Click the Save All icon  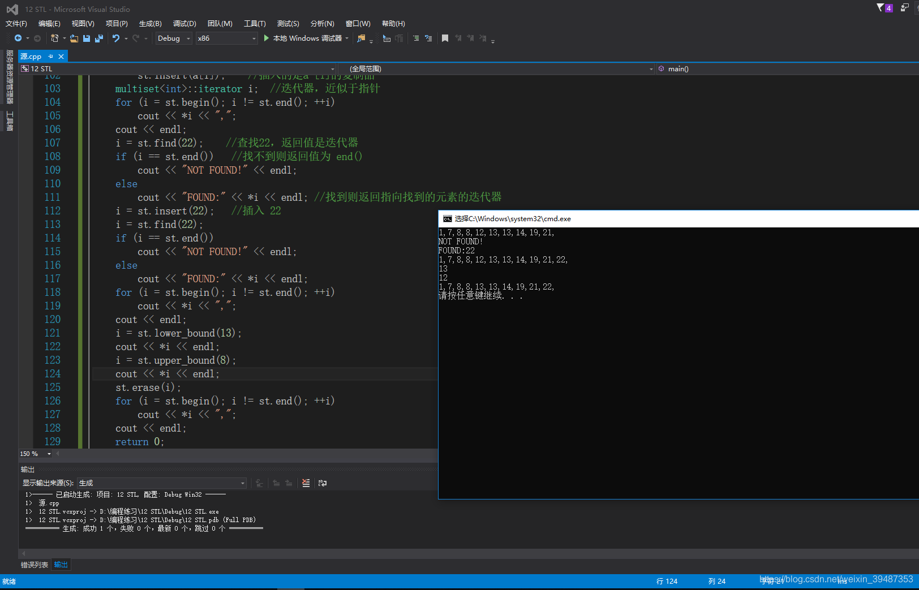pos(99,38)
